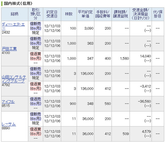Select the 4,579 settlement profit value
Screen dimensions: 165x143
[146, 131]
